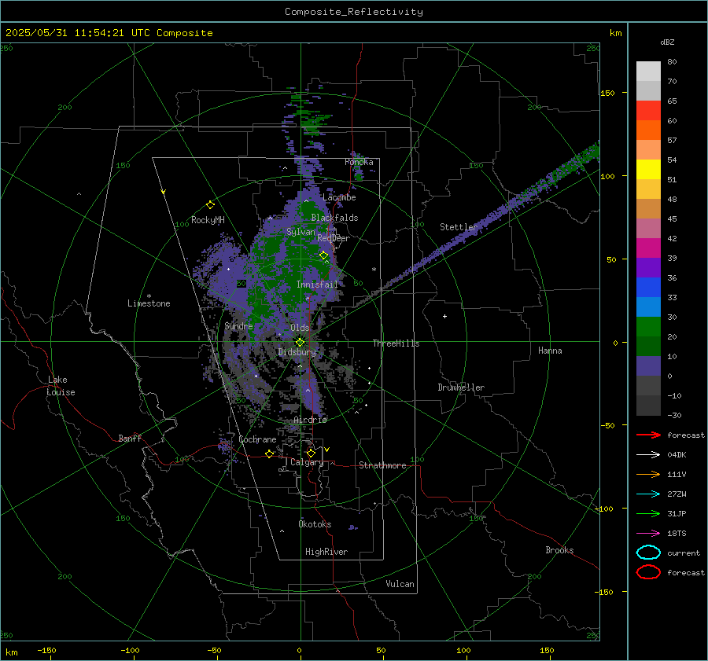Viewport: 708px width, 661px height.
Task: Click the yellow radar site marker at Olds
Action: (x=300, y=343)
